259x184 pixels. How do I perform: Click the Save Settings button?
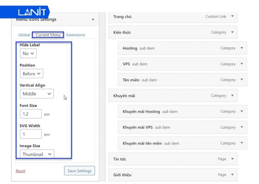pos(79,171)
